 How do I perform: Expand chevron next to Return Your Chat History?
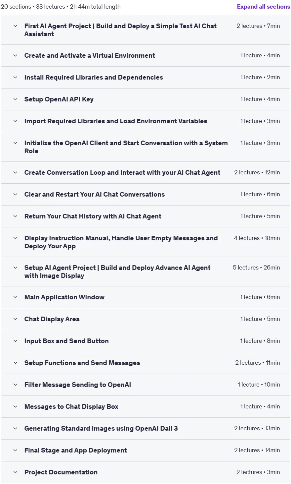click(x=15, y=216)
